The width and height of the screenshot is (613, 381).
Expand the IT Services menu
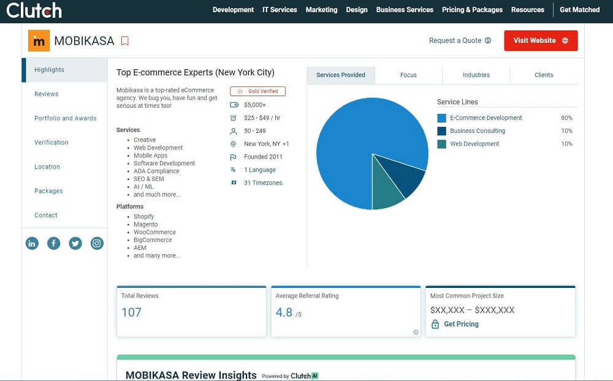(x=280, y=10)
